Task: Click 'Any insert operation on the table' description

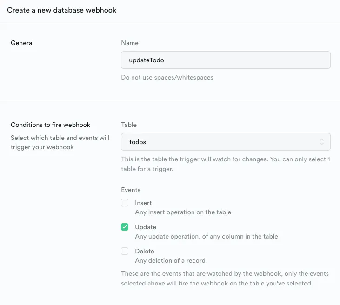Action: click(183, 212)
